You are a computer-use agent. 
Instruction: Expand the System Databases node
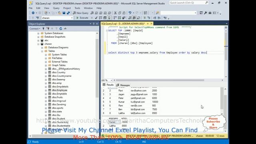tap(38, 33)
